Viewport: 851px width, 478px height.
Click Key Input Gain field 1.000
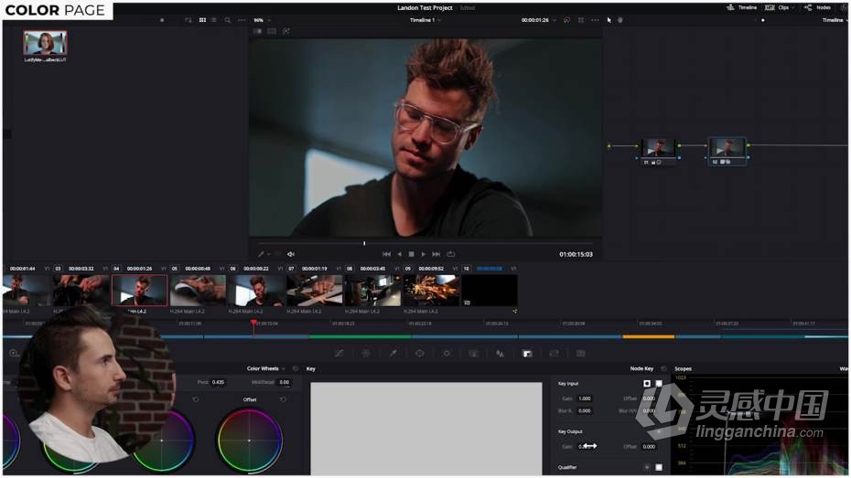[585, 398]
